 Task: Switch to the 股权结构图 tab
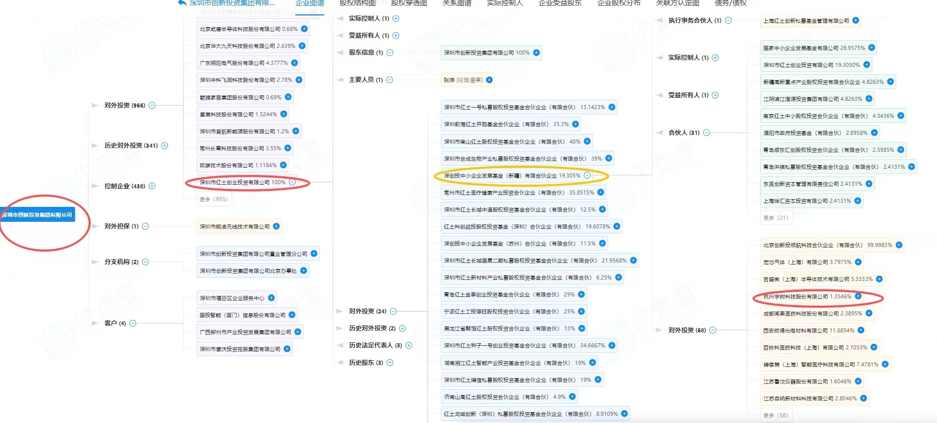[x=358, y=3]
